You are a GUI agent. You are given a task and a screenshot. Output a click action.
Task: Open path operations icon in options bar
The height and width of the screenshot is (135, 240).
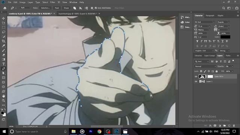coord(75,8)
